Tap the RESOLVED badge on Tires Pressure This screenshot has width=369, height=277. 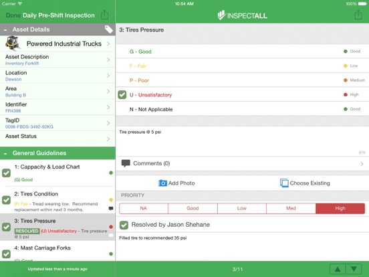tap(27, 231)
